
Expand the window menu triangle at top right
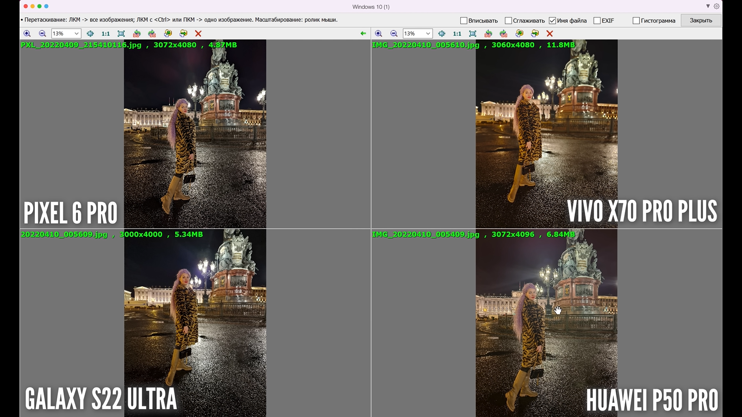click(708, 6)
